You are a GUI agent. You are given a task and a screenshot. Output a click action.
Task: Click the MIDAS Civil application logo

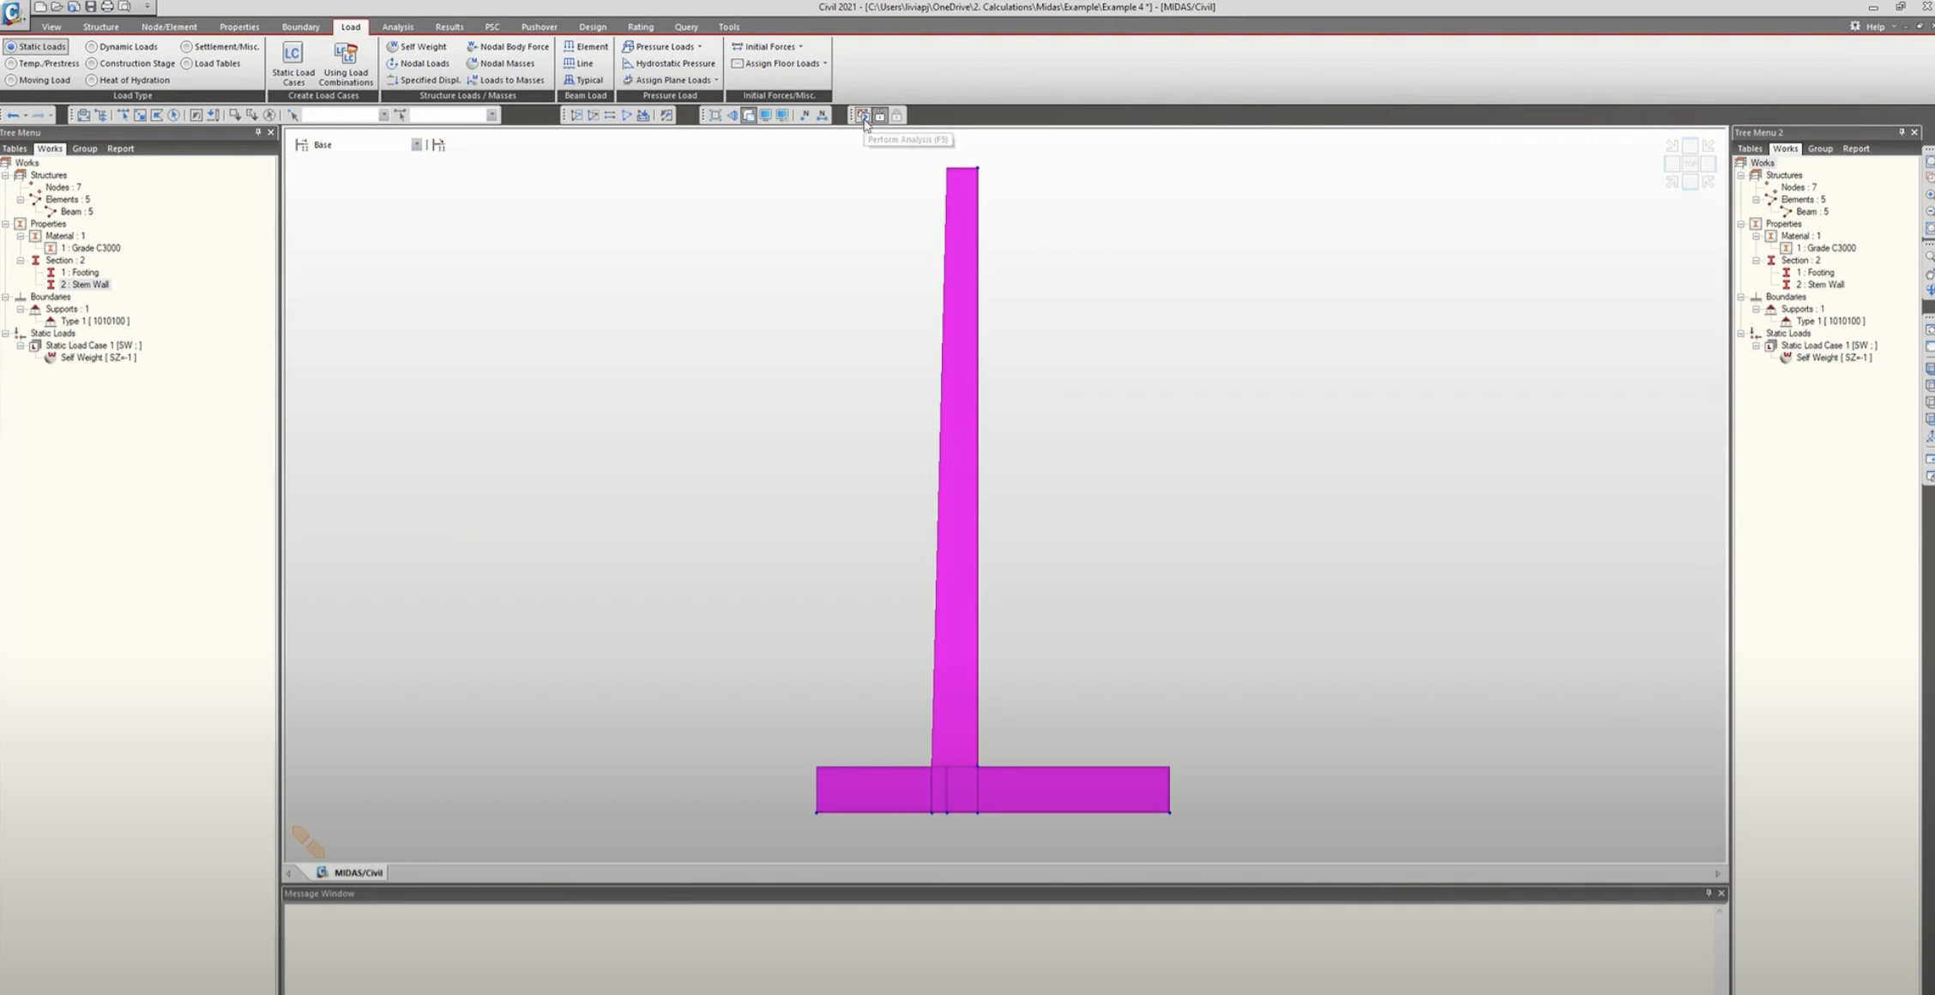click(x=13, y=14)
